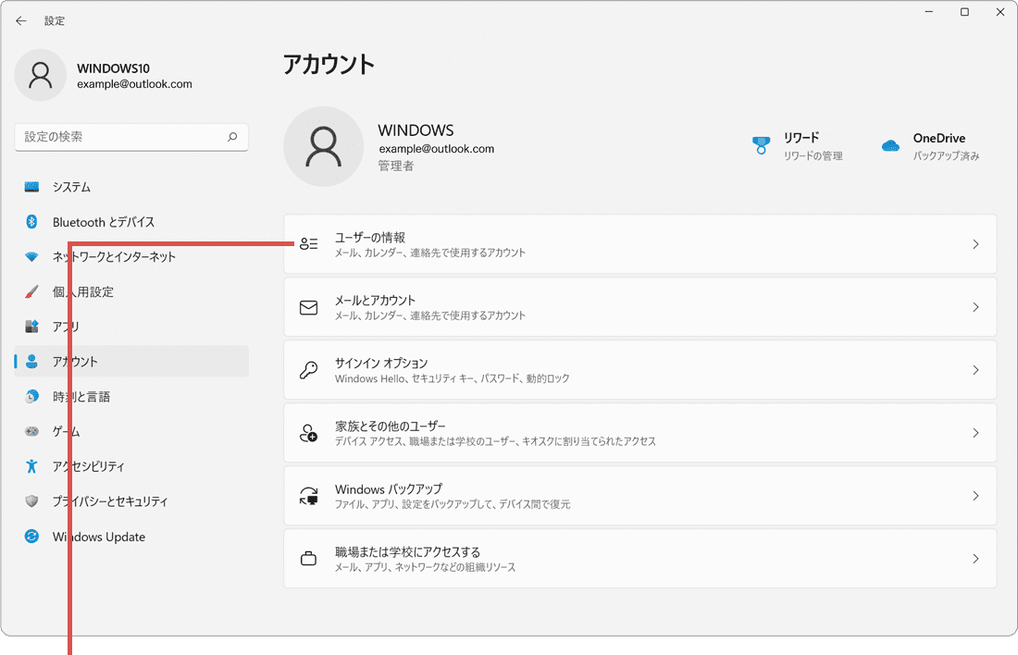The height and width of the screenshot is (655, 1018).
Task: Expand the 家族とその他のユーザー chevron
Action: (975, 433)
